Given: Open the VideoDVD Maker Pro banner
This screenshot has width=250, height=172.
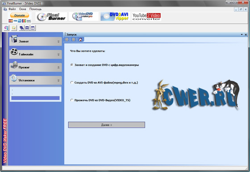Looking at the screenshot, I should click(x=83, y=16).
